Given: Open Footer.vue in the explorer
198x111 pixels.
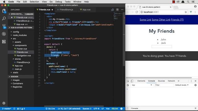Looking at the screenshot, I should (x=22, y=49).
